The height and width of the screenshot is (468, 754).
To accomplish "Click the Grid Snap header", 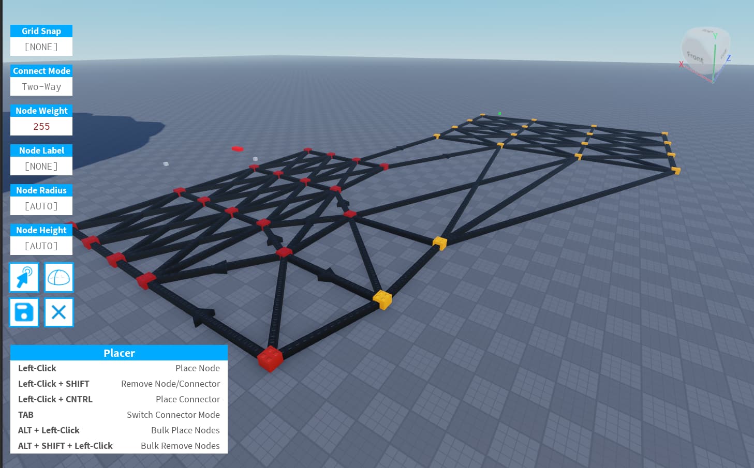I will (41, 31).
